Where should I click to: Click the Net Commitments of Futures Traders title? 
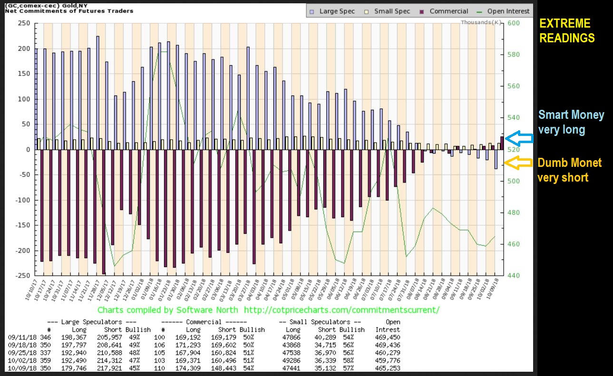[69, 10]
